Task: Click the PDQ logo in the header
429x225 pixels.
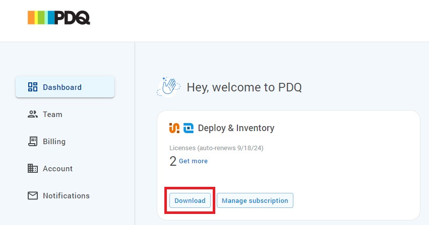Action: [x=58, y=18]
